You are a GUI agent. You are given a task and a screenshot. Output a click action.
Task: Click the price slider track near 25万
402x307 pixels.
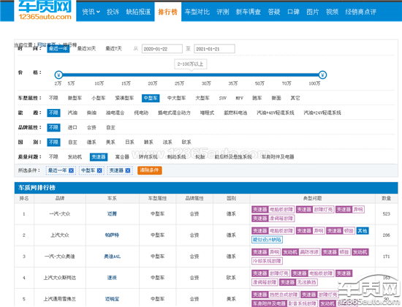tap(180, 75)
